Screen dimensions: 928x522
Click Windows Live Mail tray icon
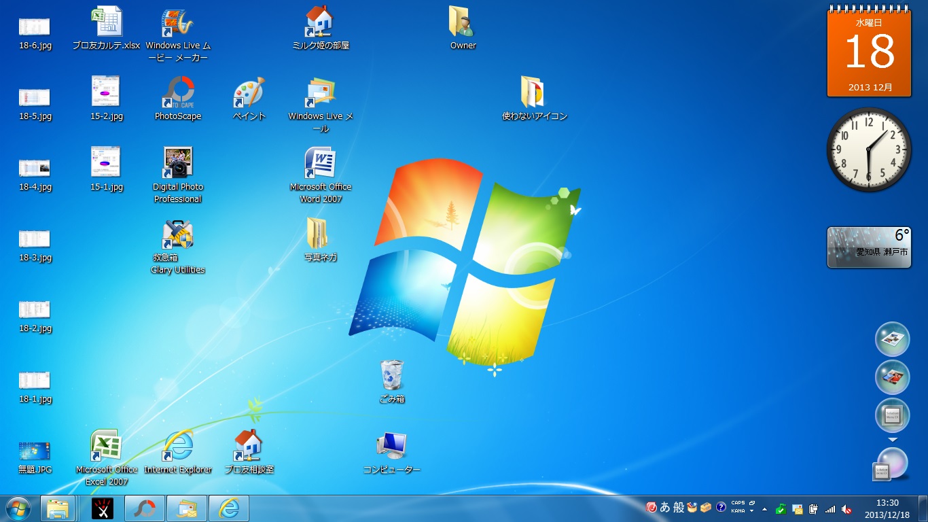(798, 508)
